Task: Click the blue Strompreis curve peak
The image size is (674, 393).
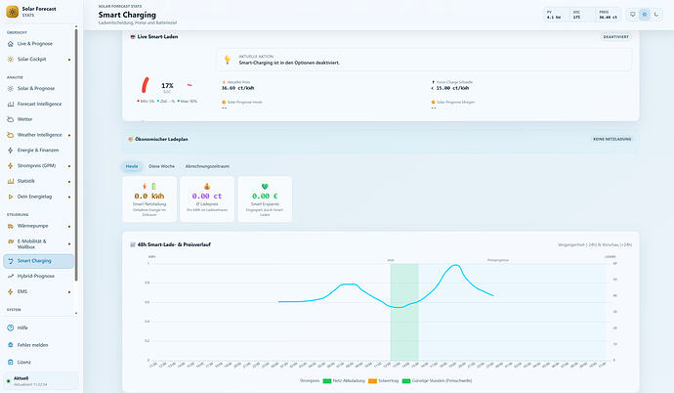Action: click(455, 265)
